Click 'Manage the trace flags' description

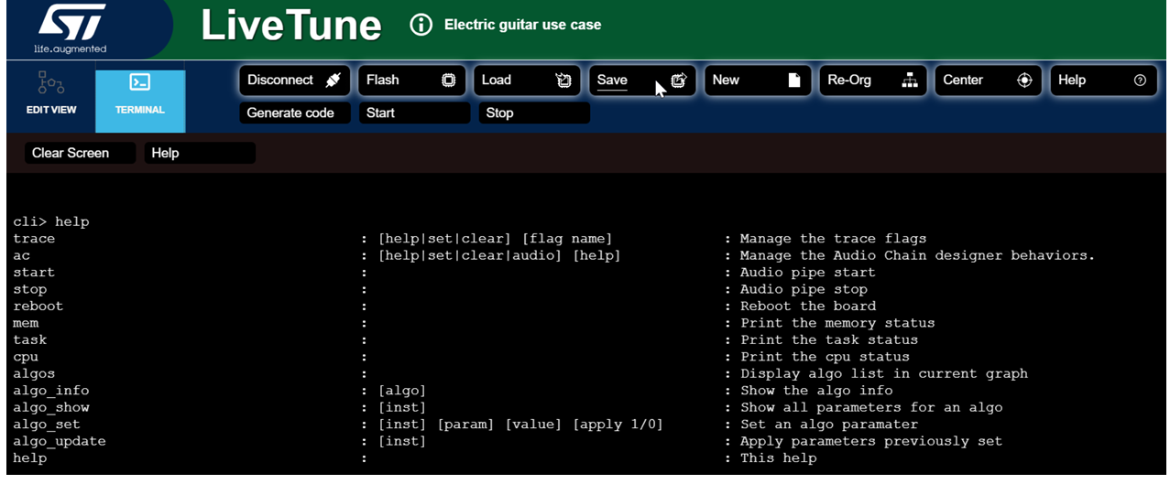point(833,239)
